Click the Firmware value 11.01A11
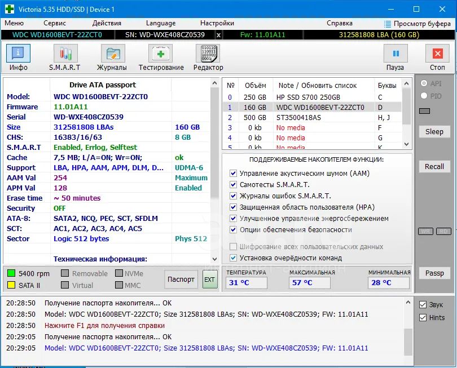The image size is (457, 368). click(71, 107)
